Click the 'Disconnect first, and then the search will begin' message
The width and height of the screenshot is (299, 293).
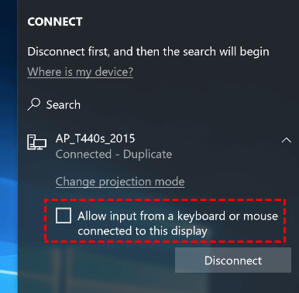point(149,52)
